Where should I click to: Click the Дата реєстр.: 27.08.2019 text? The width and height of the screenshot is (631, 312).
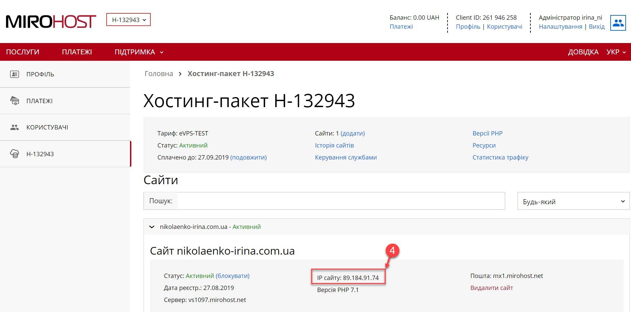(x=199, y=288)
